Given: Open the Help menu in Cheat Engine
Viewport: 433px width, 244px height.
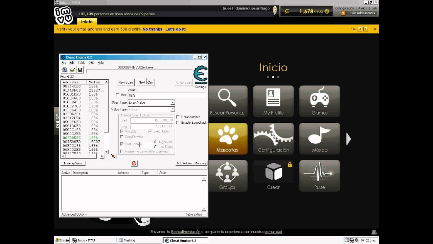Looking at the screenshot, I should pos(100,63).
